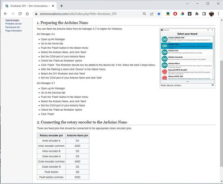Screen dimensions: 223x184
Task: Click the 'Inner encoder A' table cell
Action: (51, 141)
